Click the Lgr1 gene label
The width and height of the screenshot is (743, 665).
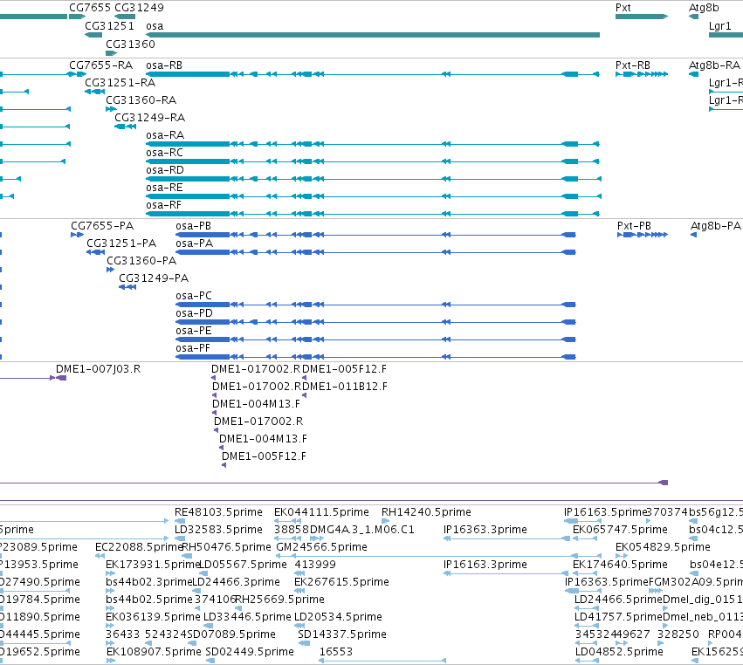click(x=719, y=26)
